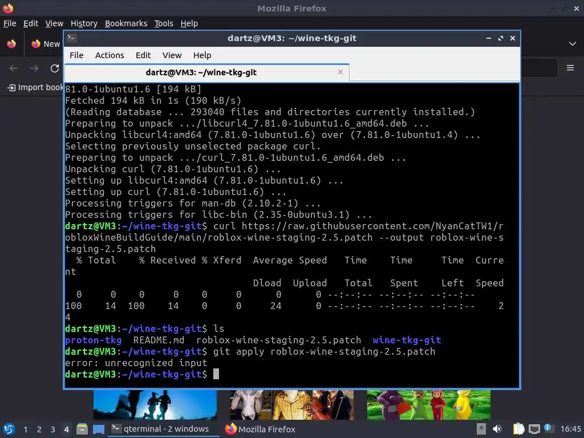Open the Teletubbies thumbnail in Firefox

pos(429,405)
